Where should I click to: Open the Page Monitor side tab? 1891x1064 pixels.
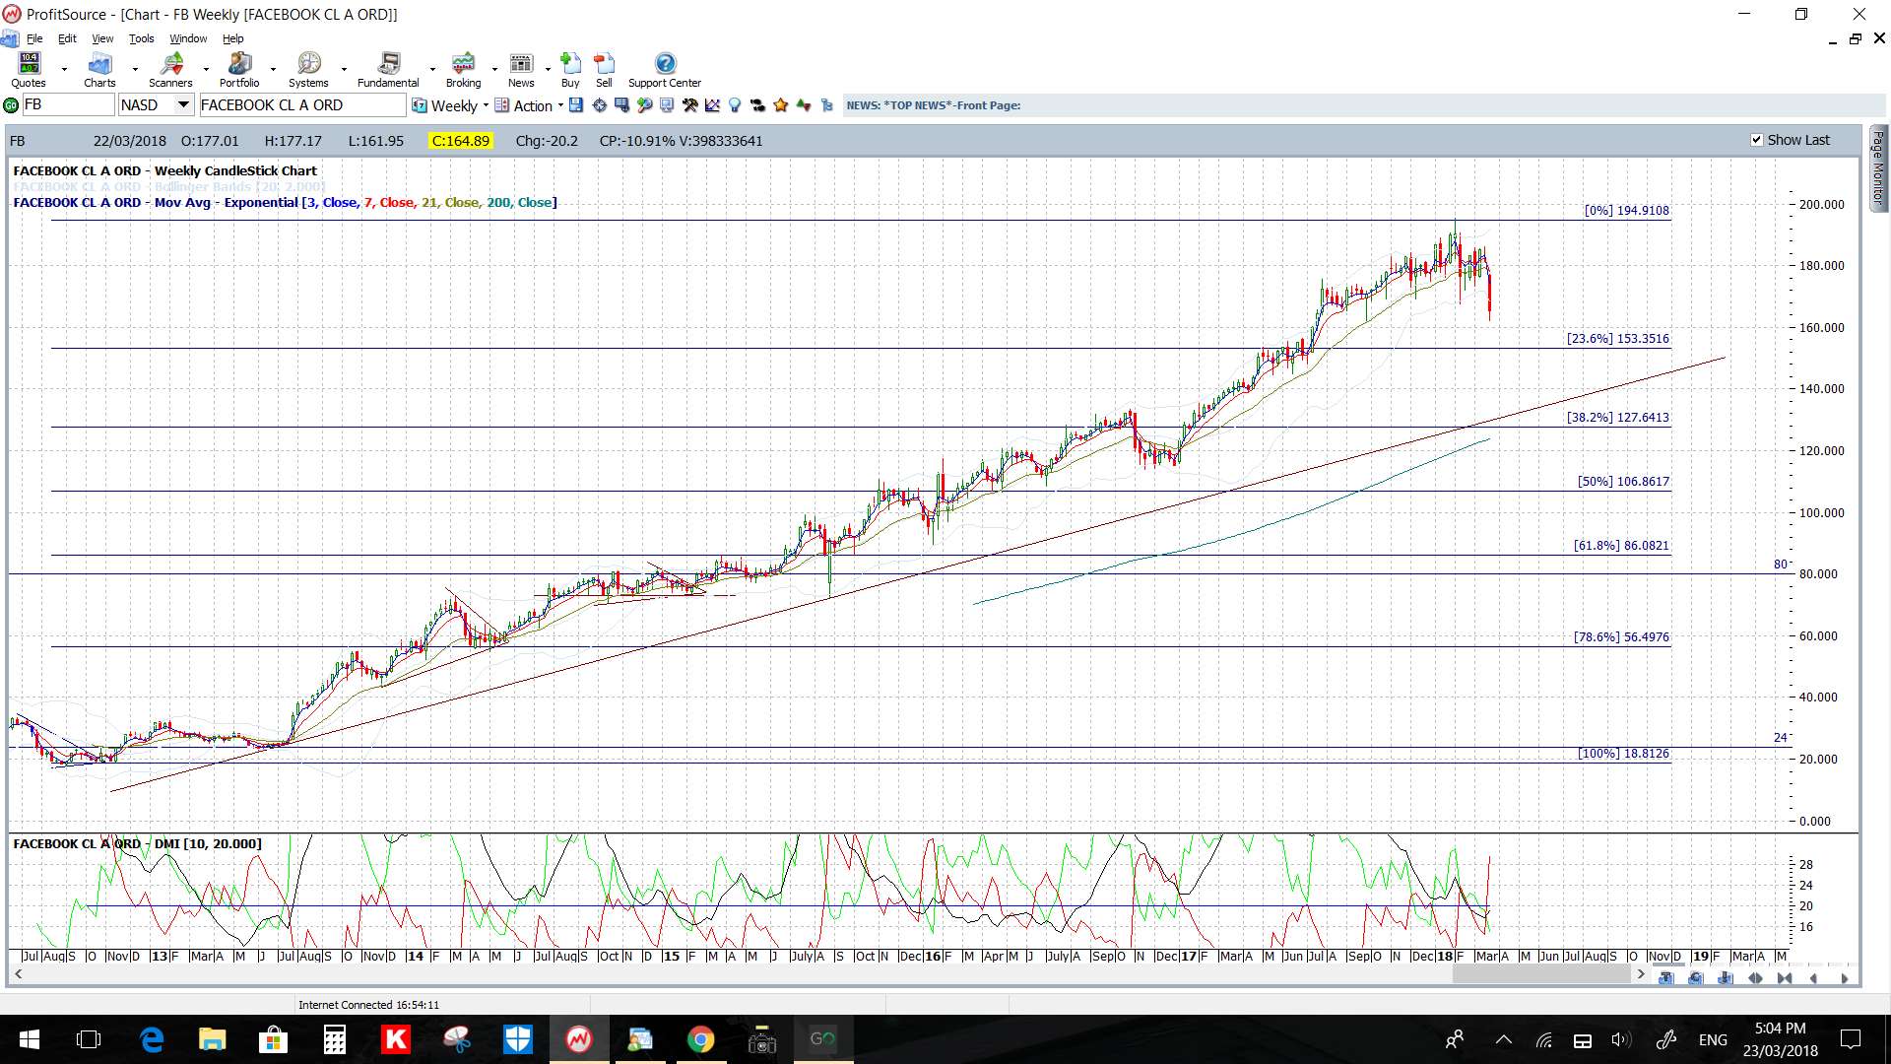coord(1878,167)
